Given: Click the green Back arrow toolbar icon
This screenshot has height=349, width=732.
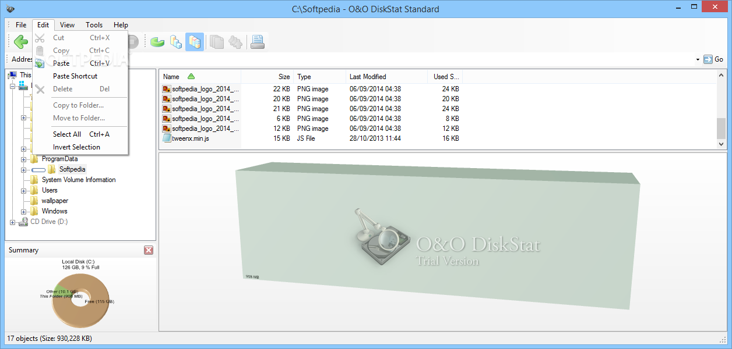Looking at the screenshot, I should pos(21,41).
